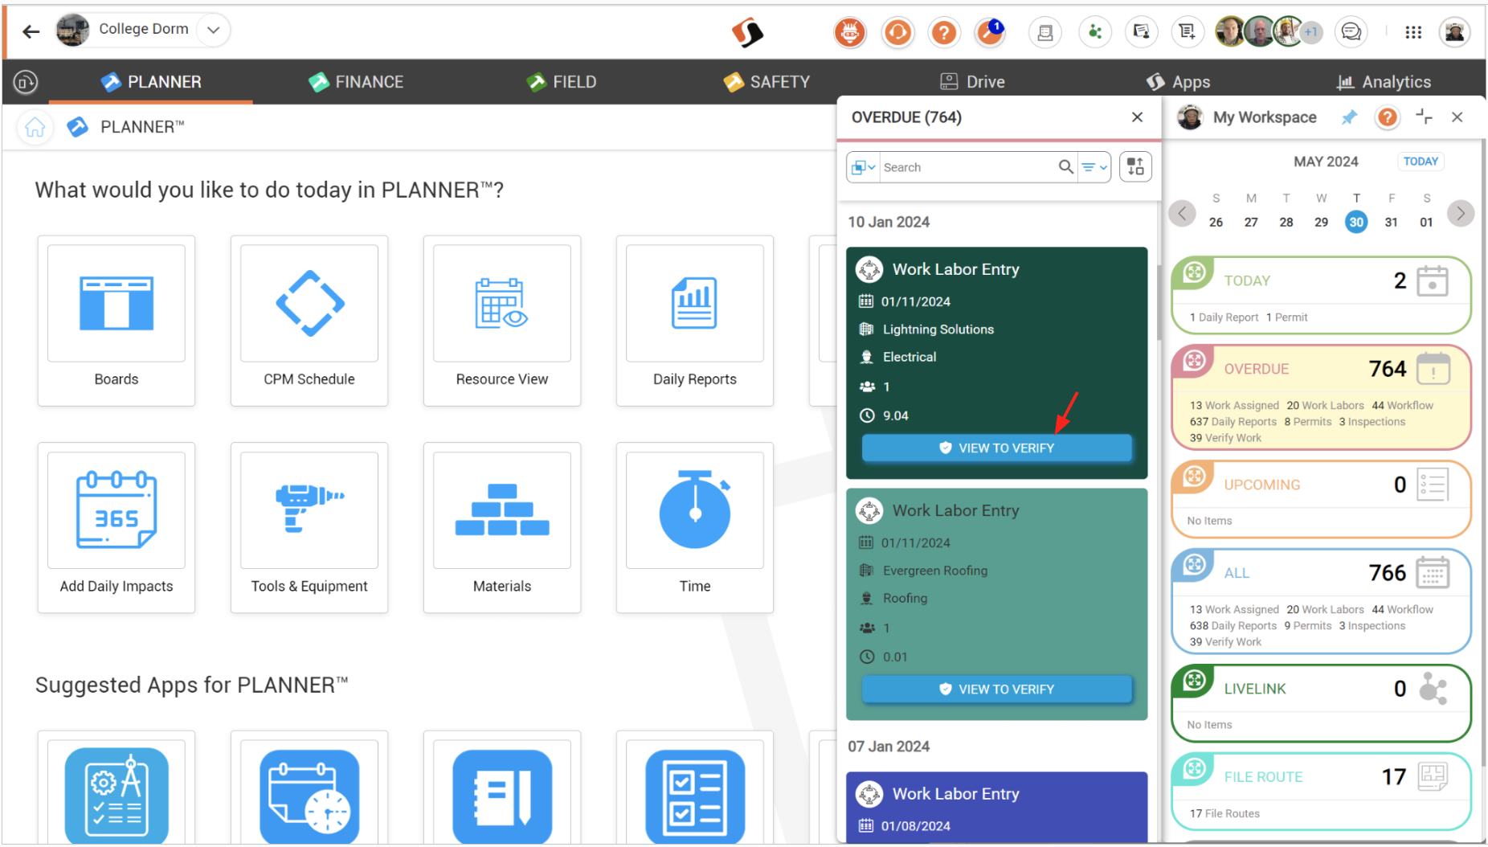The image size is (1488, 847).
Task: Open user profile avatar at top right
Action: (x=1454, y=32)
